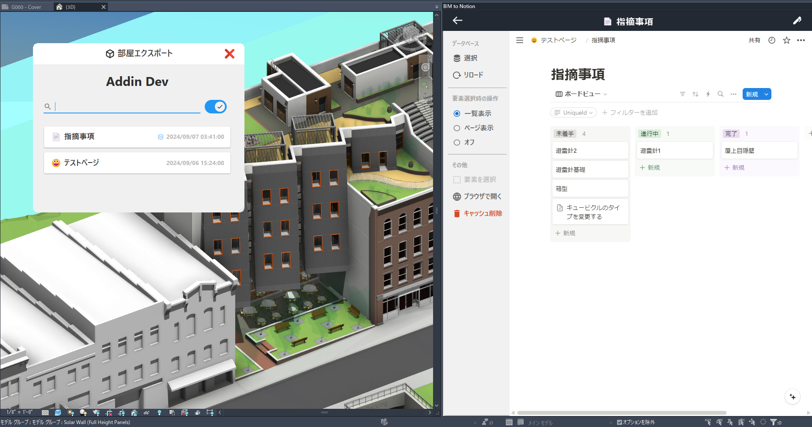Toggle sun path in the view control bar
Viewport: 812px width, 427px height.
[x=71, y=413]
